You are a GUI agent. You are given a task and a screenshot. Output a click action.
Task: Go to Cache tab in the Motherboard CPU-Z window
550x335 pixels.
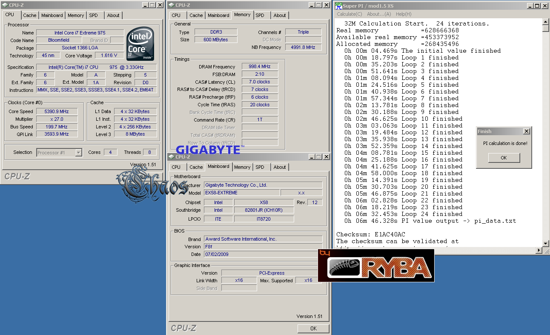click(x=196, y=167)
